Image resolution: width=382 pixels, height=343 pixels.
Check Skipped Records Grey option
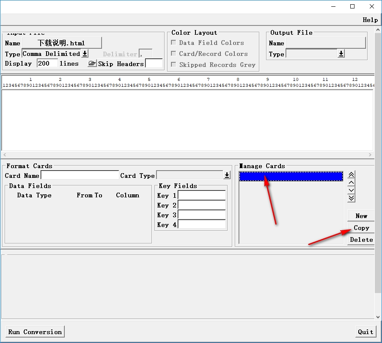click(173, 65)
